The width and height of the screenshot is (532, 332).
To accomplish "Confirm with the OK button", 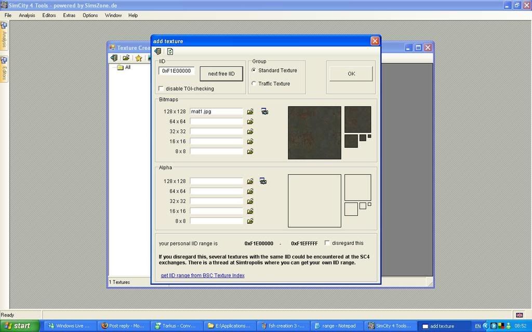I will 351,74.
